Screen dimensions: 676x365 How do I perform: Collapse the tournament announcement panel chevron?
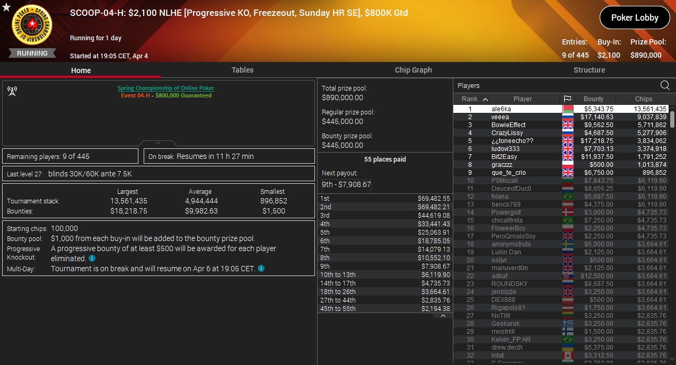point(158,143)
